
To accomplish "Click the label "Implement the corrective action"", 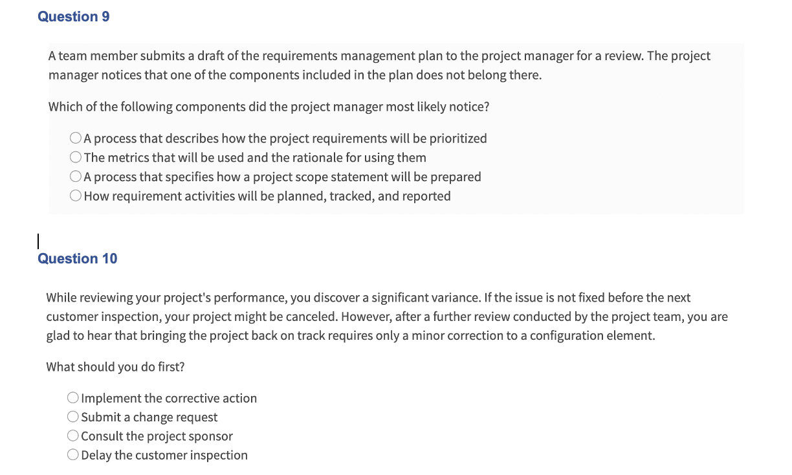I will pos(169,398).
